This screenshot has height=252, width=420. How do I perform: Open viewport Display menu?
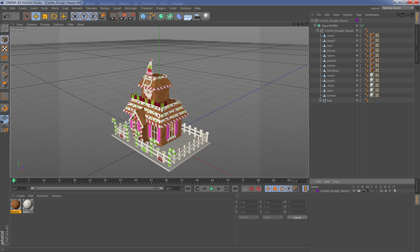point(45,24)
